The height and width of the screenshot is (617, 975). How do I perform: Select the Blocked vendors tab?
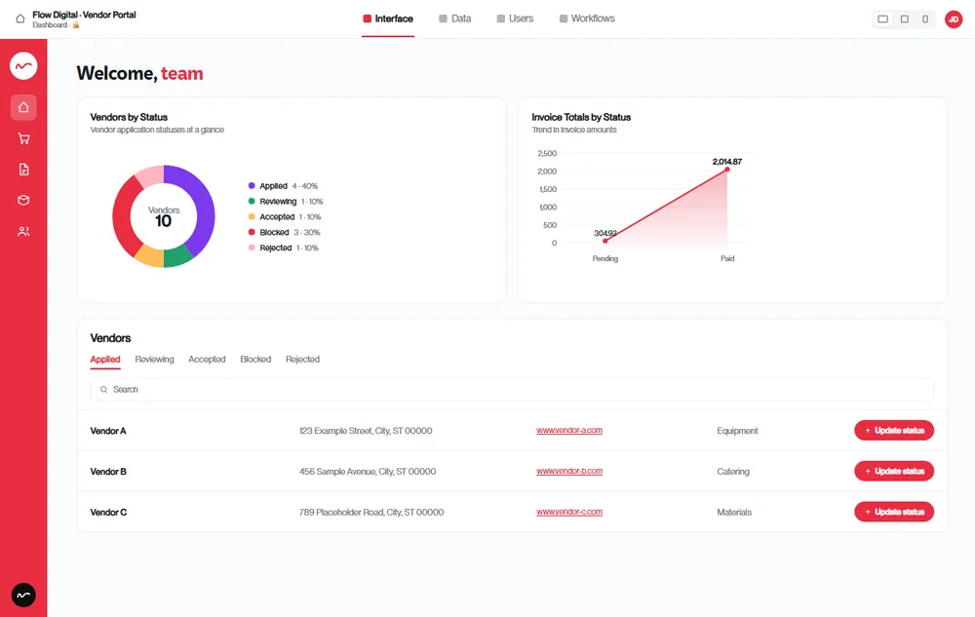255,359
